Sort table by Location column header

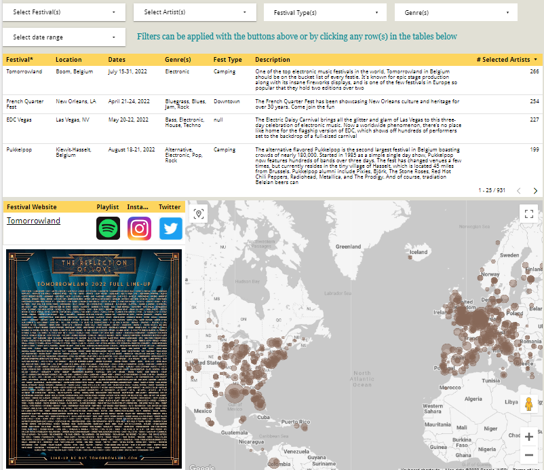[x=69, y=60]
